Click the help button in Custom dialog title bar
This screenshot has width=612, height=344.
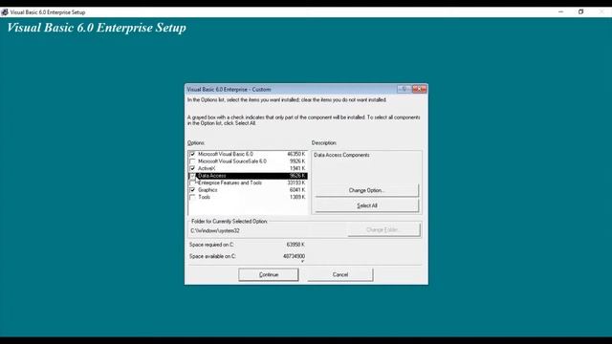[x=404, y=89]
